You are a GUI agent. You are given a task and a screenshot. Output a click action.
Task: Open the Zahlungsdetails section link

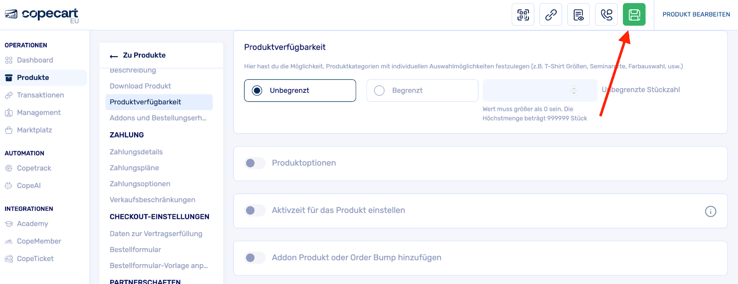pos(136,152)
